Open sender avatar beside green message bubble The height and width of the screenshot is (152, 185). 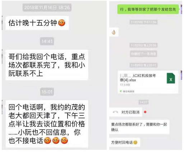181,9
